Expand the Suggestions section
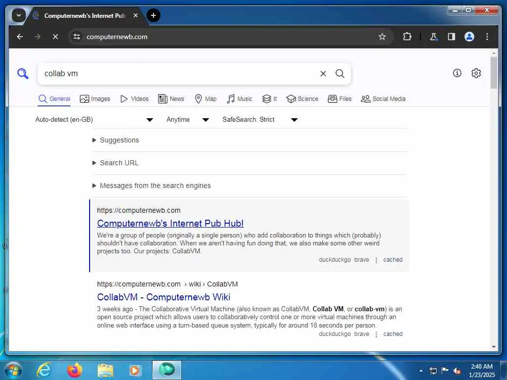This screenshot has width=507, height=380. 116,140
